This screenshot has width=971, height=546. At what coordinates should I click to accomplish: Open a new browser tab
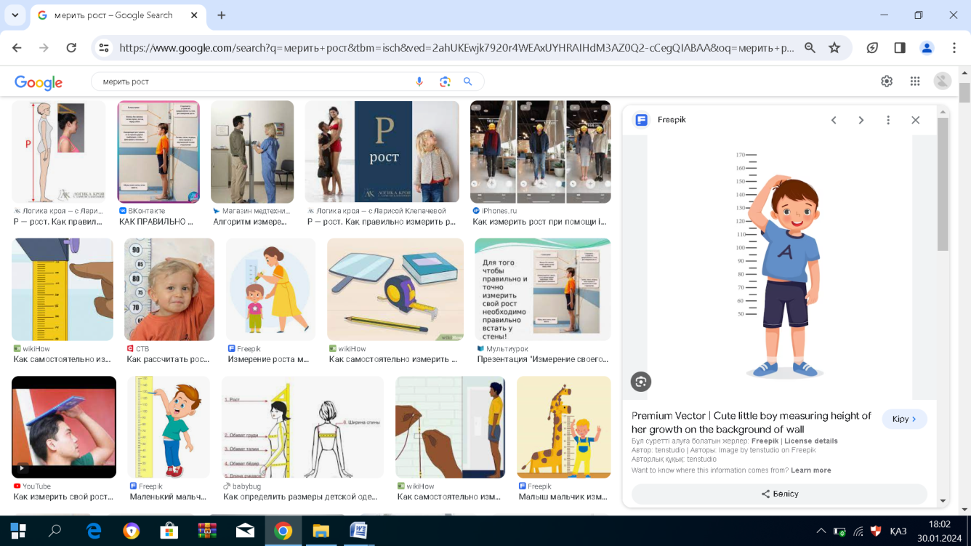pos(222,15)
